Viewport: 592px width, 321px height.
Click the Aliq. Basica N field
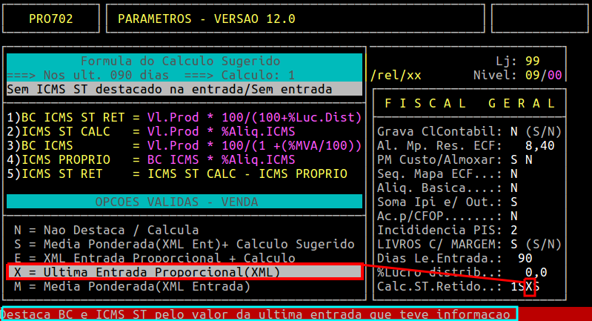tap(513, 188)
